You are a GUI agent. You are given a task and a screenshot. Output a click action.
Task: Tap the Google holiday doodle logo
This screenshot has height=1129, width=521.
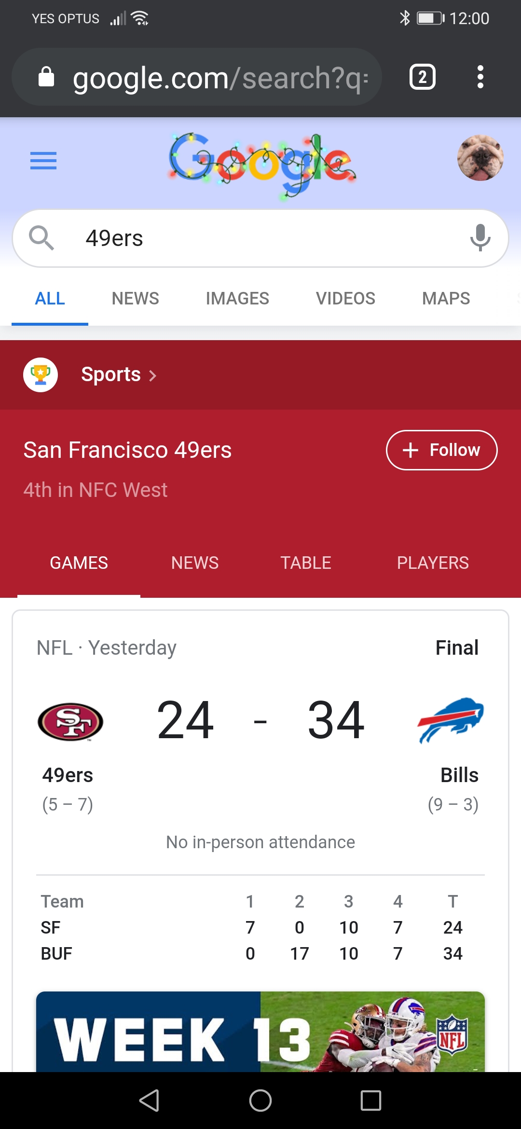[262, 164]
